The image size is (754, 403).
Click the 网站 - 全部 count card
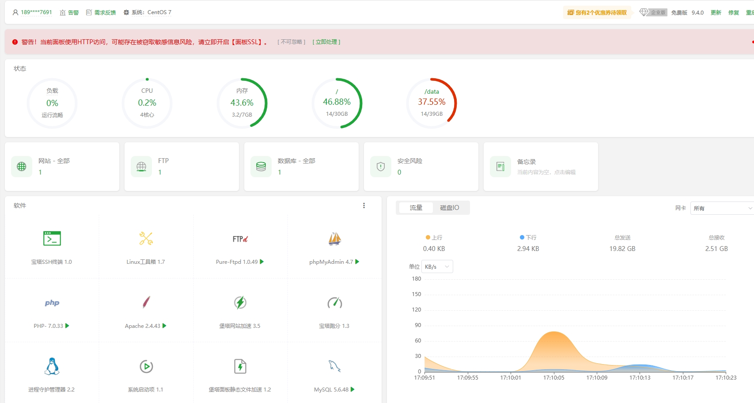tap(62, 167)
